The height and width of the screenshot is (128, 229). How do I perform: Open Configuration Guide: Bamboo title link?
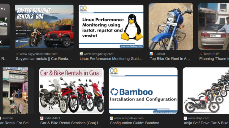click(x=136, y=123)
